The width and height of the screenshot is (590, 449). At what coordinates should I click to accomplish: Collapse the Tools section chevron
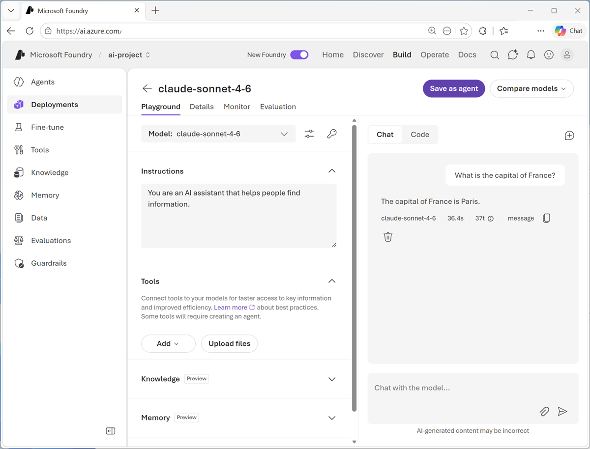pyautogui.click(x=332, y=281)
